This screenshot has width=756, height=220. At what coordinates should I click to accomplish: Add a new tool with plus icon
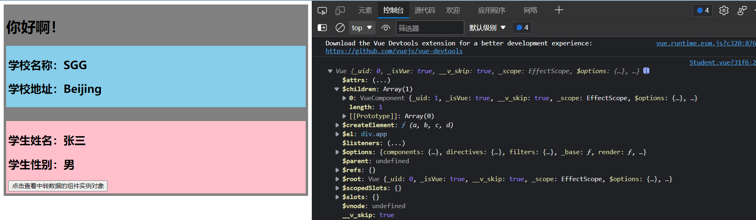pos(559,10)
